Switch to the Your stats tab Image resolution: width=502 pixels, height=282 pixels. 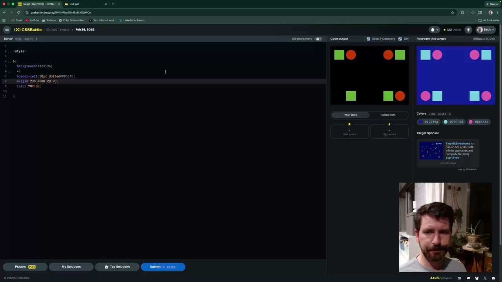351,115
